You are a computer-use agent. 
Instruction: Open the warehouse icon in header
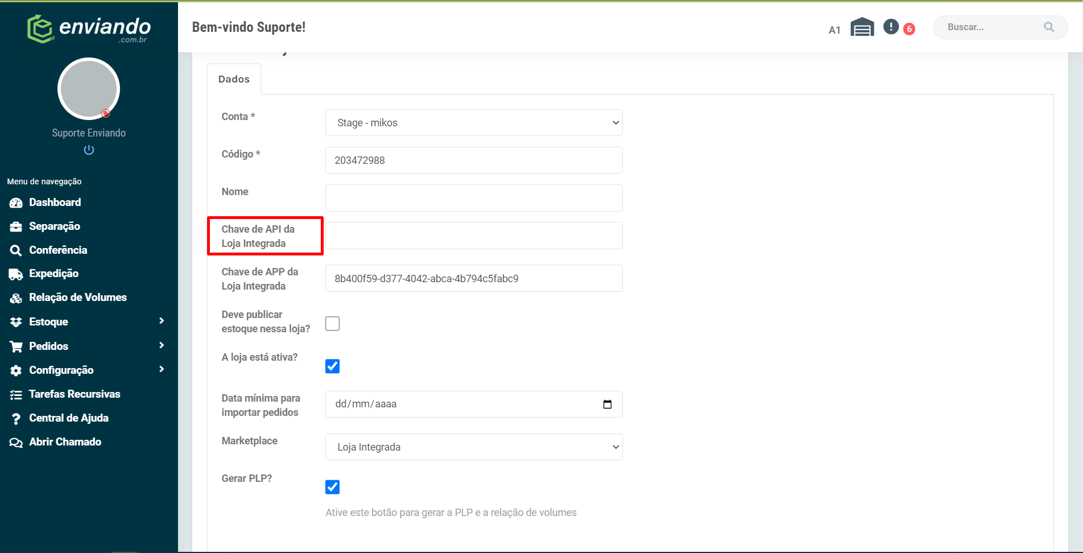(862, 27)
